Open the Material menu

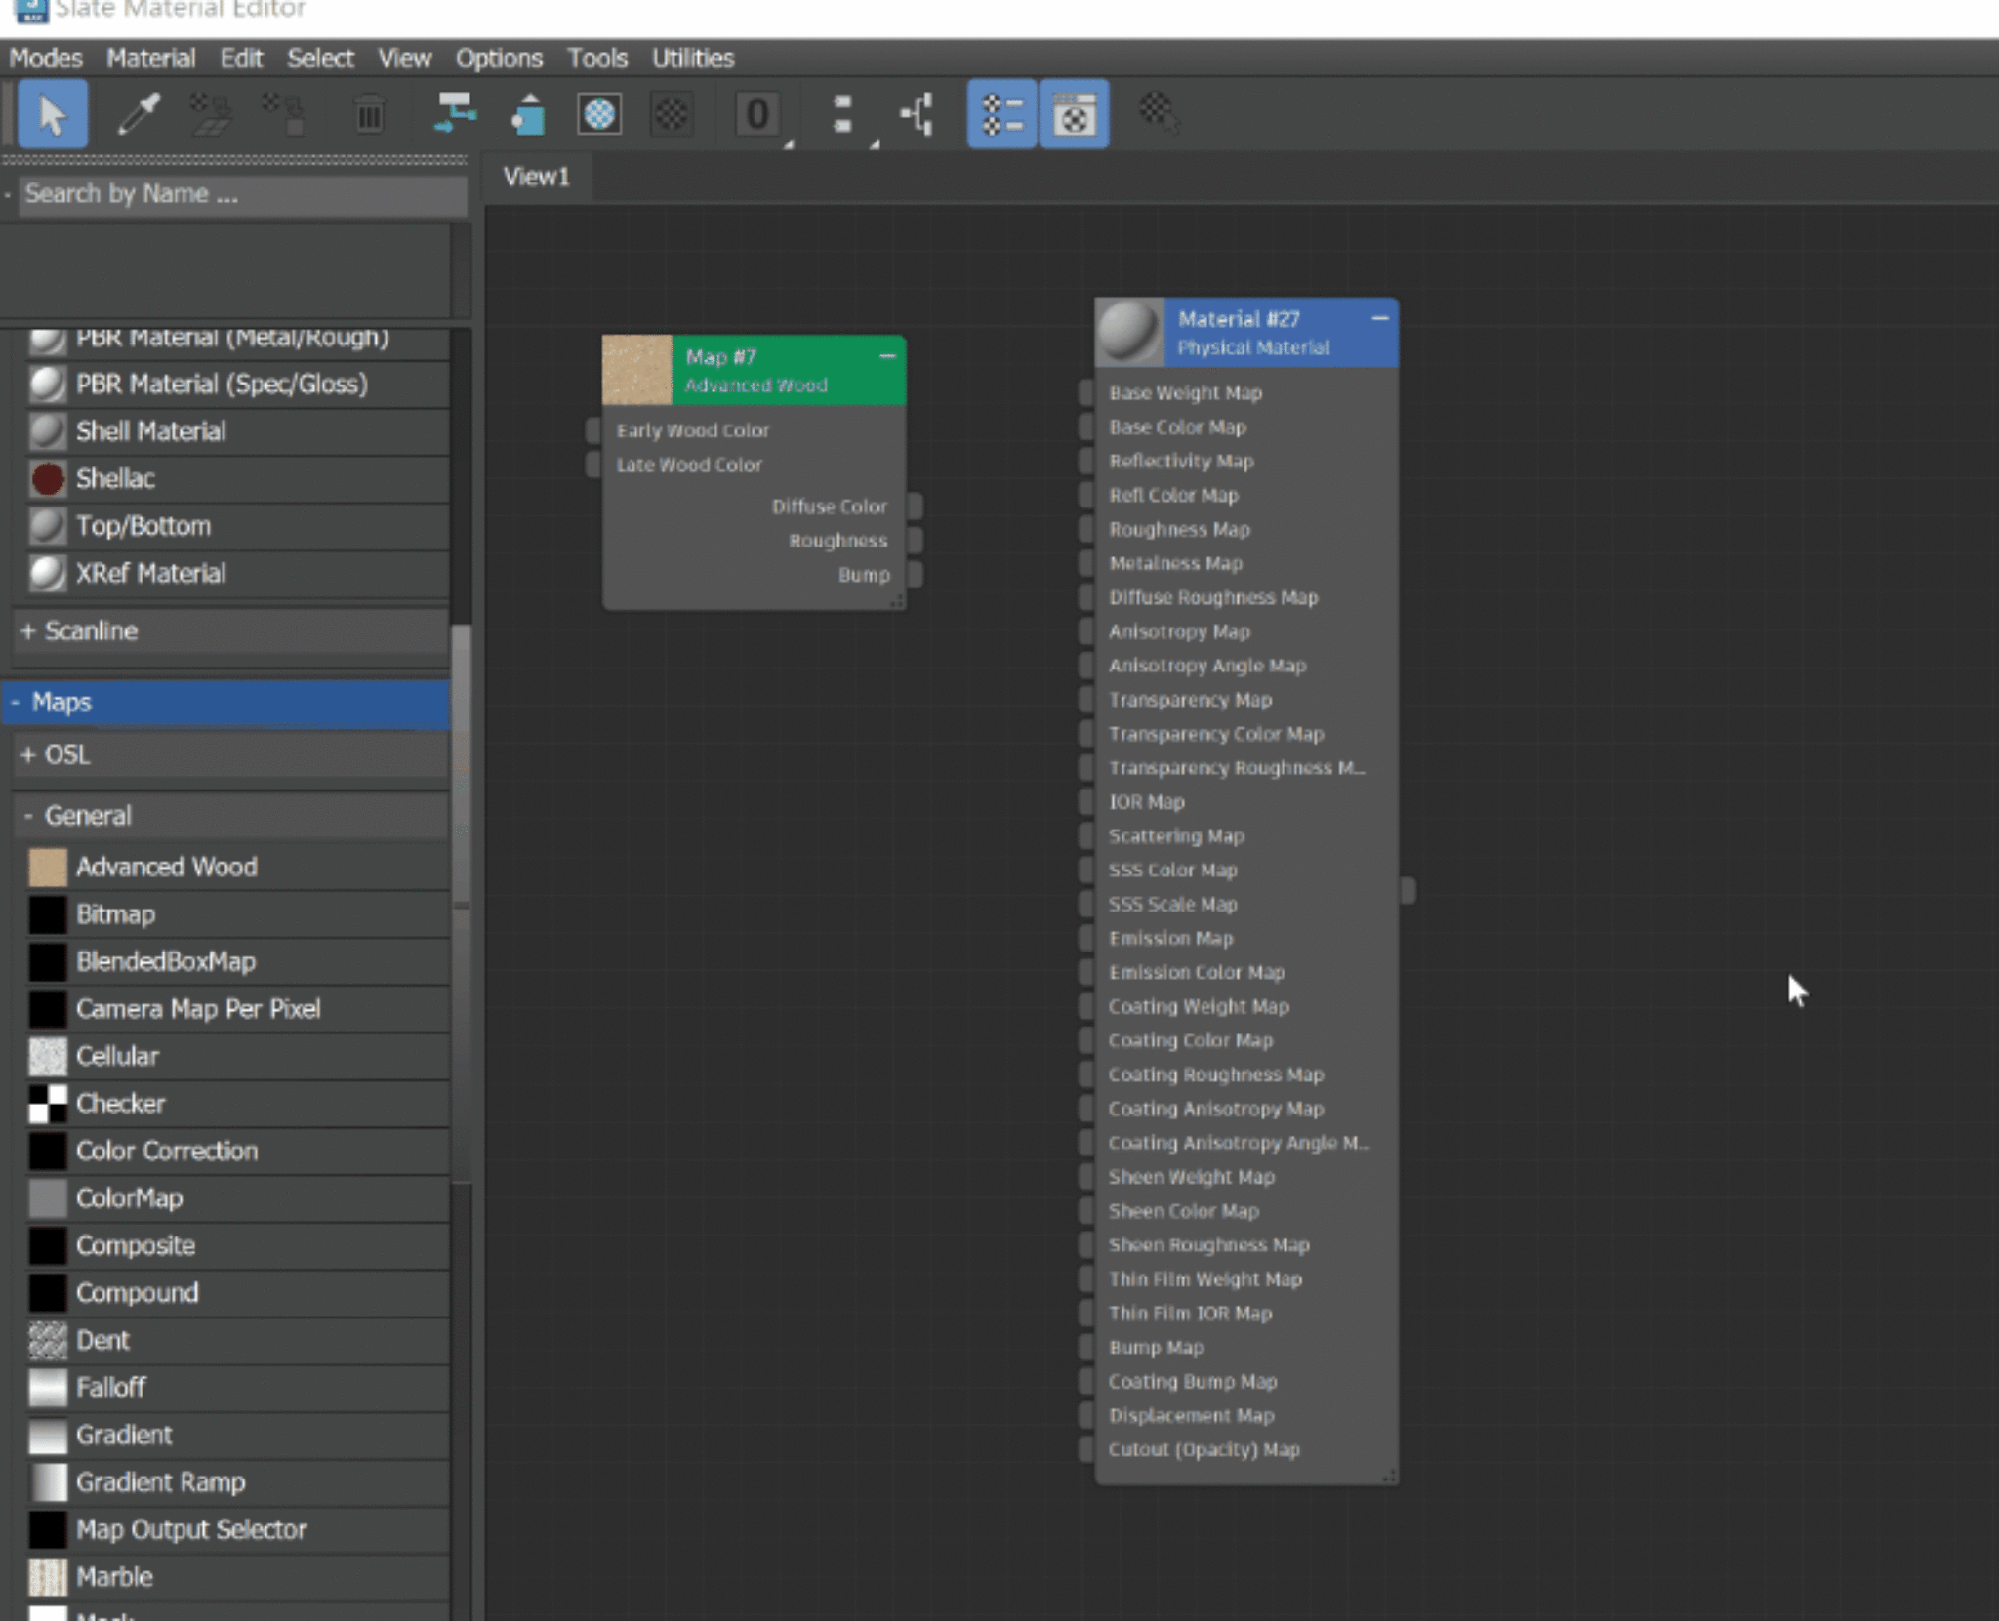(151, 58)
